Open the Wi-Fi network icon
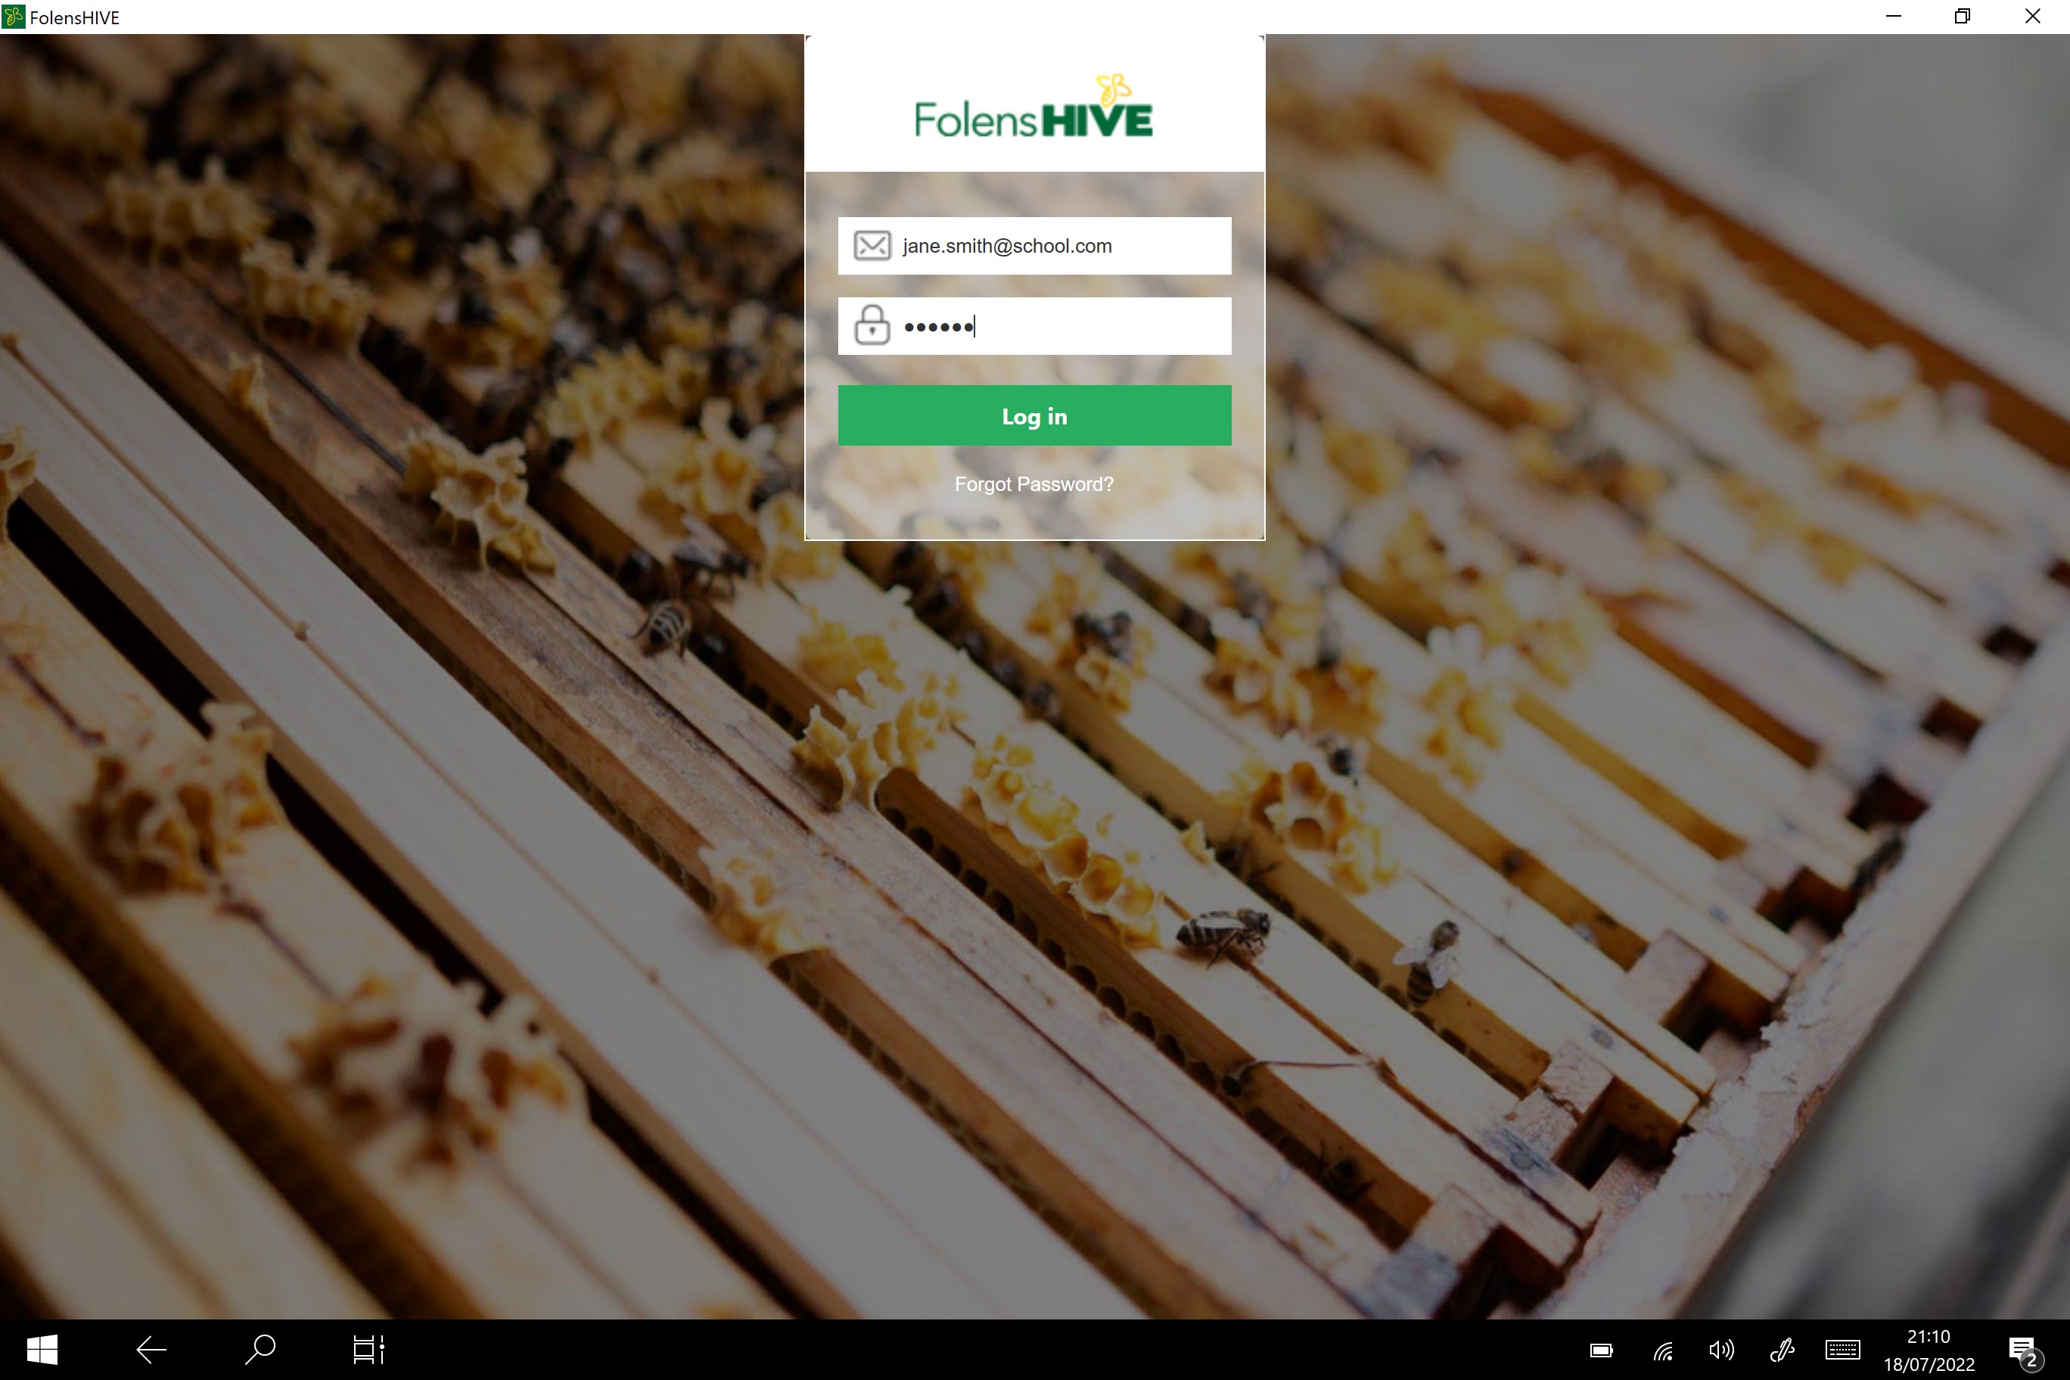This screenshot has width=2070, height=1380. [x=1662, y=1350]
